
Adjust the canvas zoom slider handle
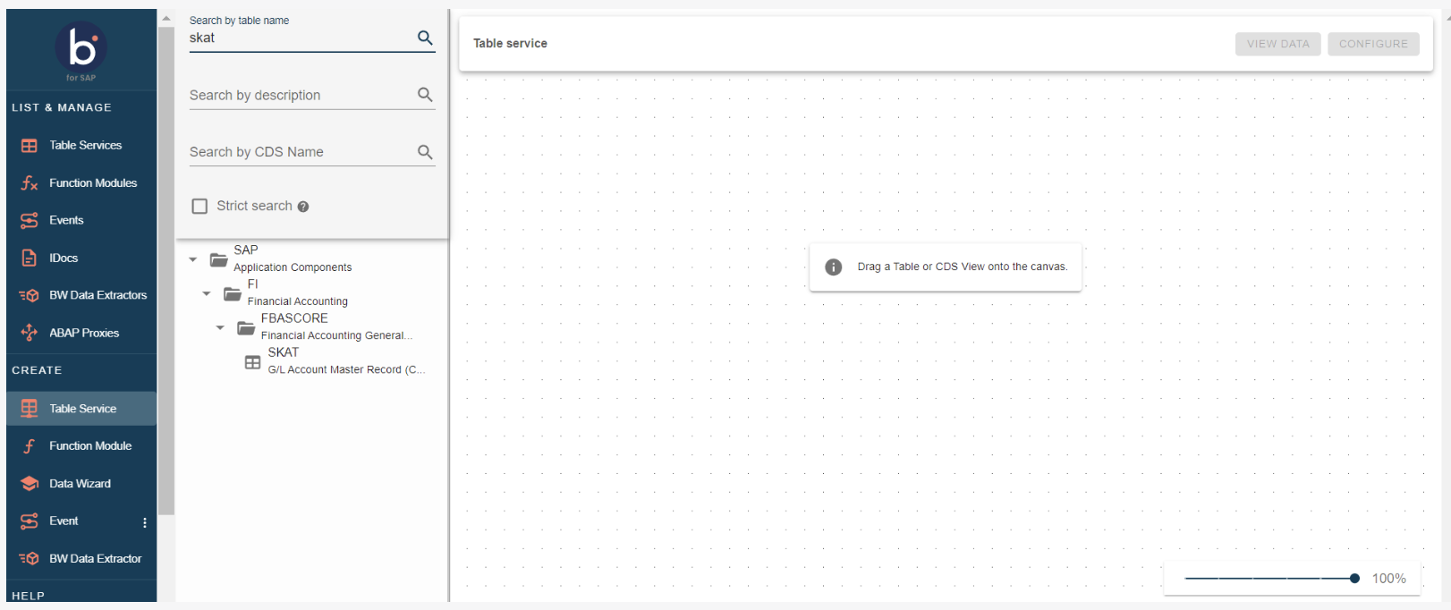[1354, 579]
